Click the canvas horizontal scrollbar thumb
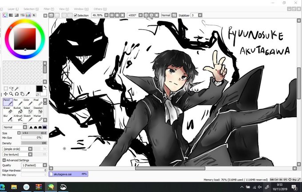 pyautogui.click(x=170, y=169)
